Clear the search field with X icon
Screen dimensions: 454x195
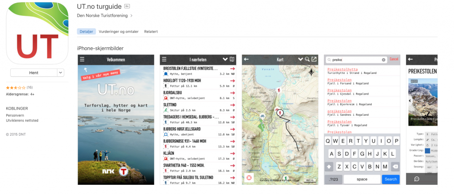(384, 60)
